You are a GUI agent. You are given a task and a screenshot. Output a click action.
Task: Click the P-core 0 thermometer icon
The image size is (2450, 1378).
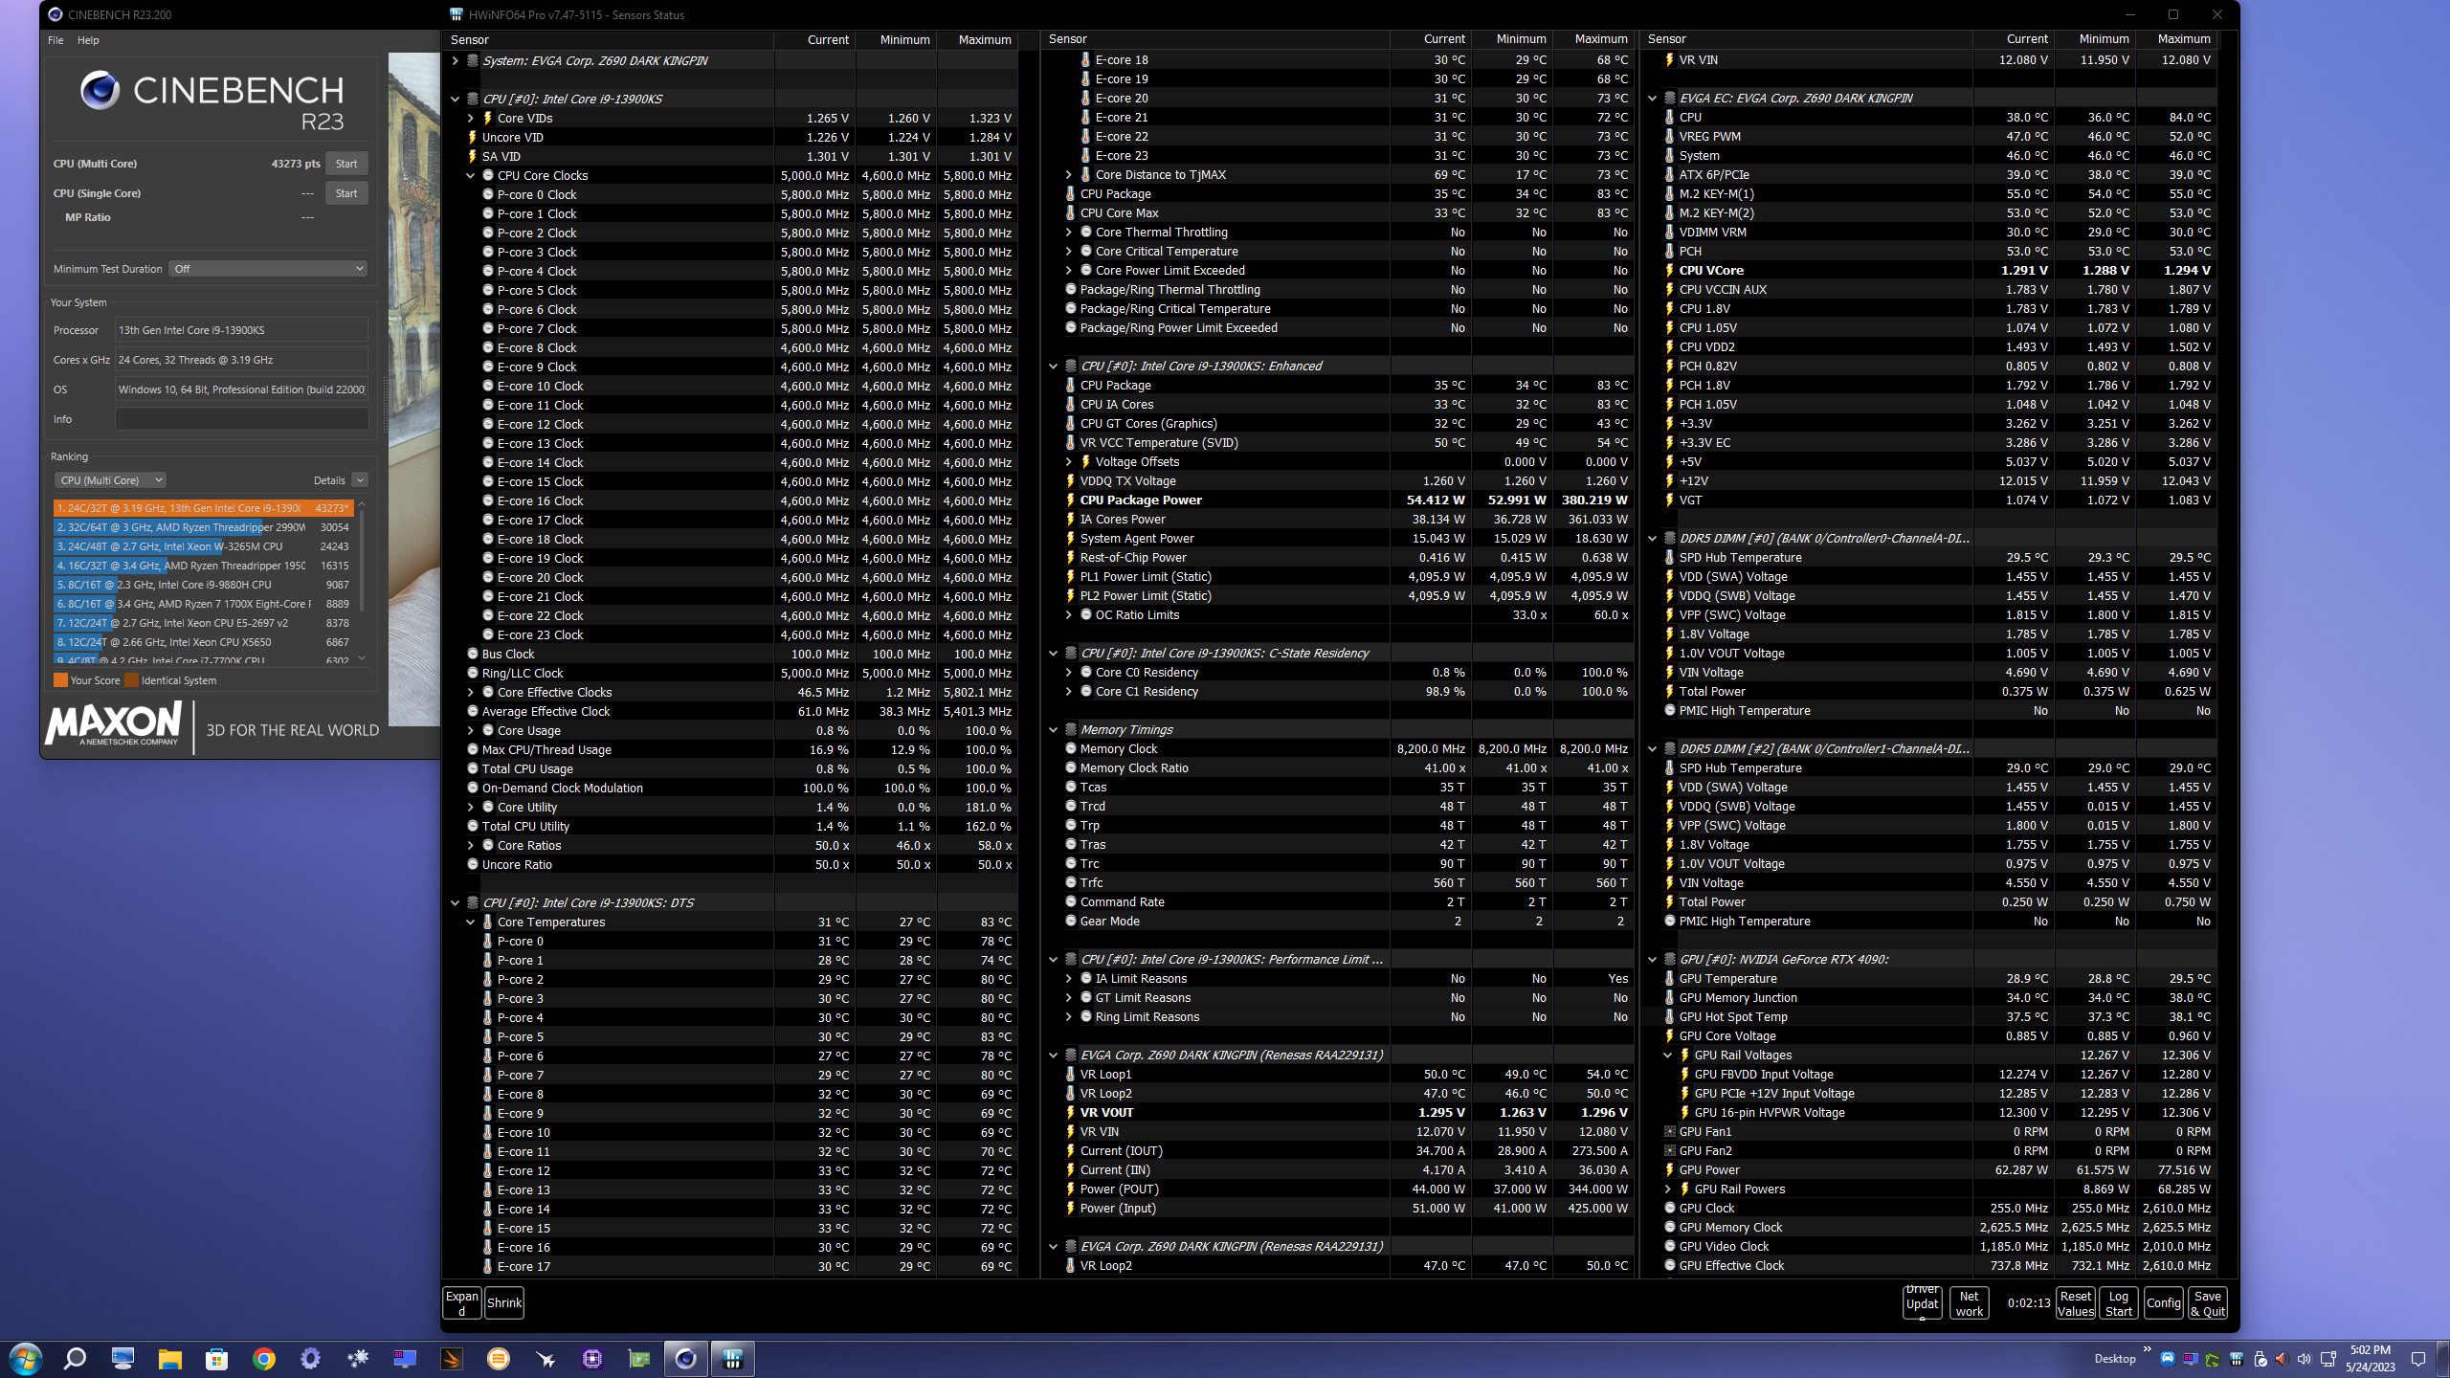point(487,942)
